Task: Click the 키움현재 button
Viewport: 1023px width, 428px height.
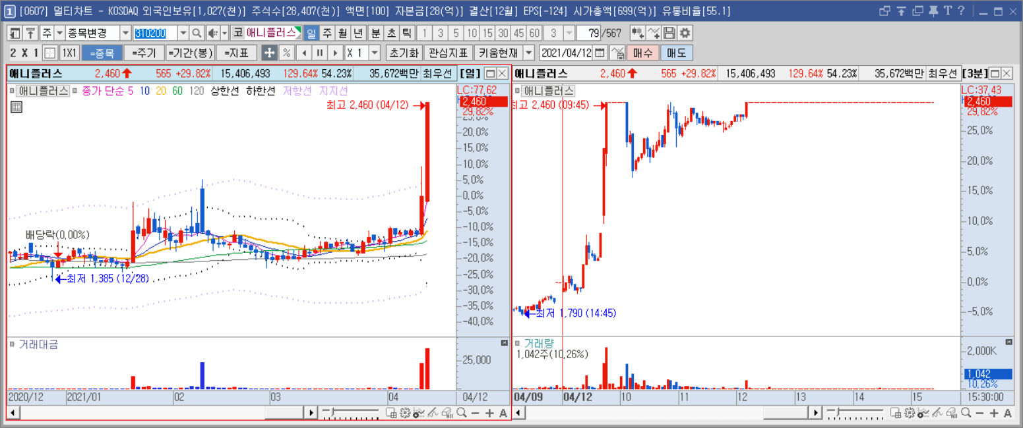Action: point(498,53)
